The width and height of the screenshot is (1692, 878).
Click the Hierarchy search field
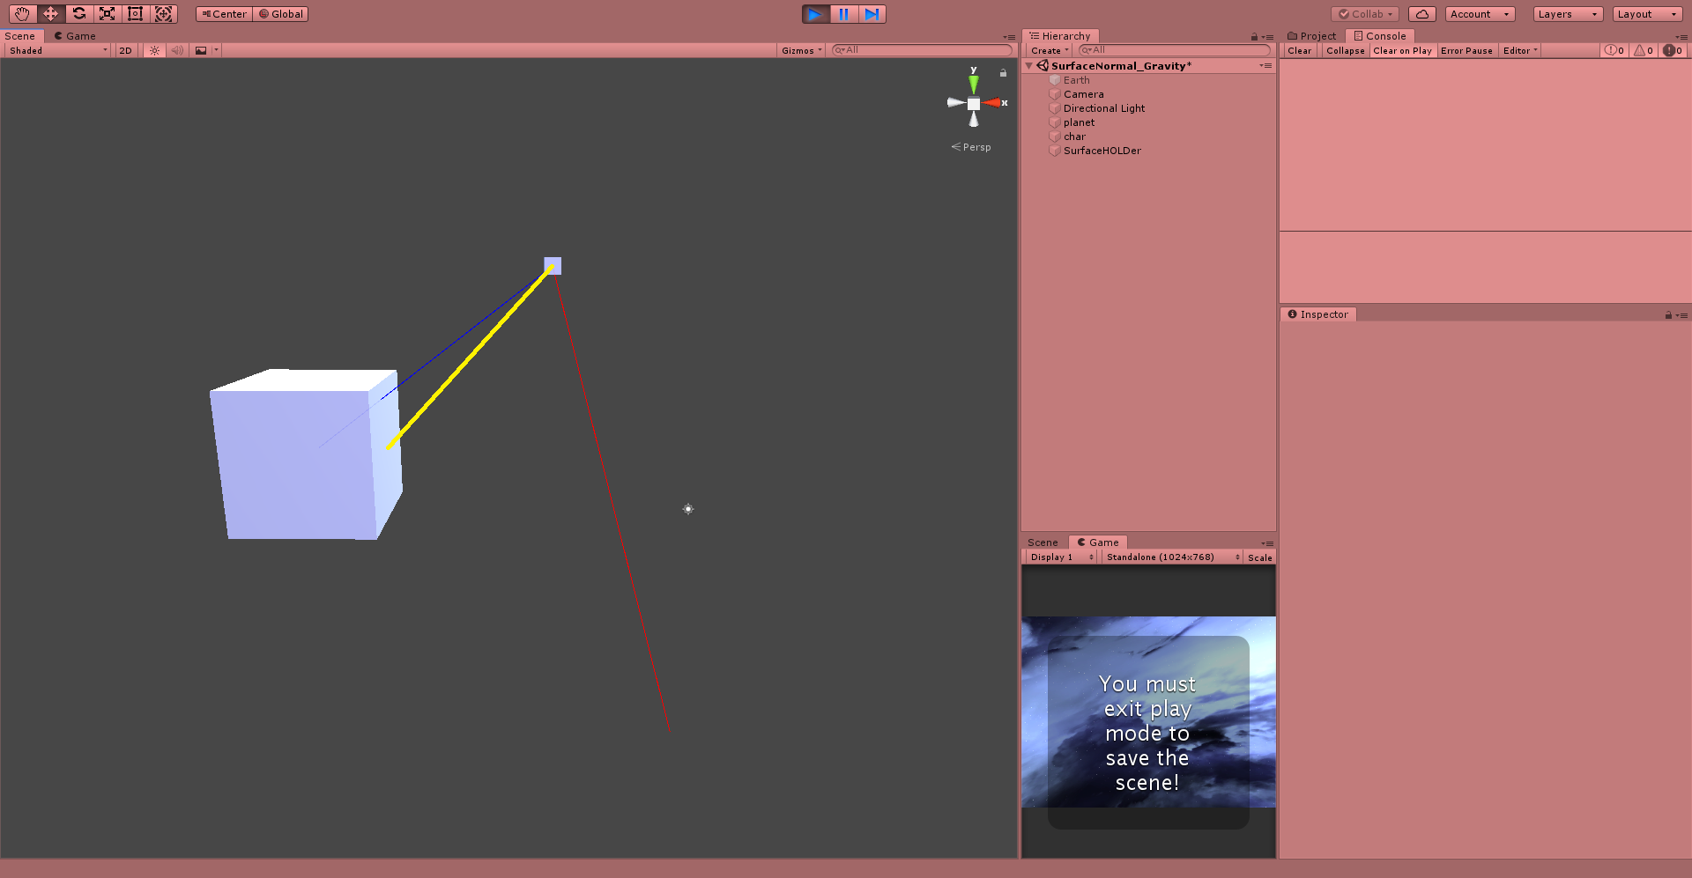click(1174, 50)
